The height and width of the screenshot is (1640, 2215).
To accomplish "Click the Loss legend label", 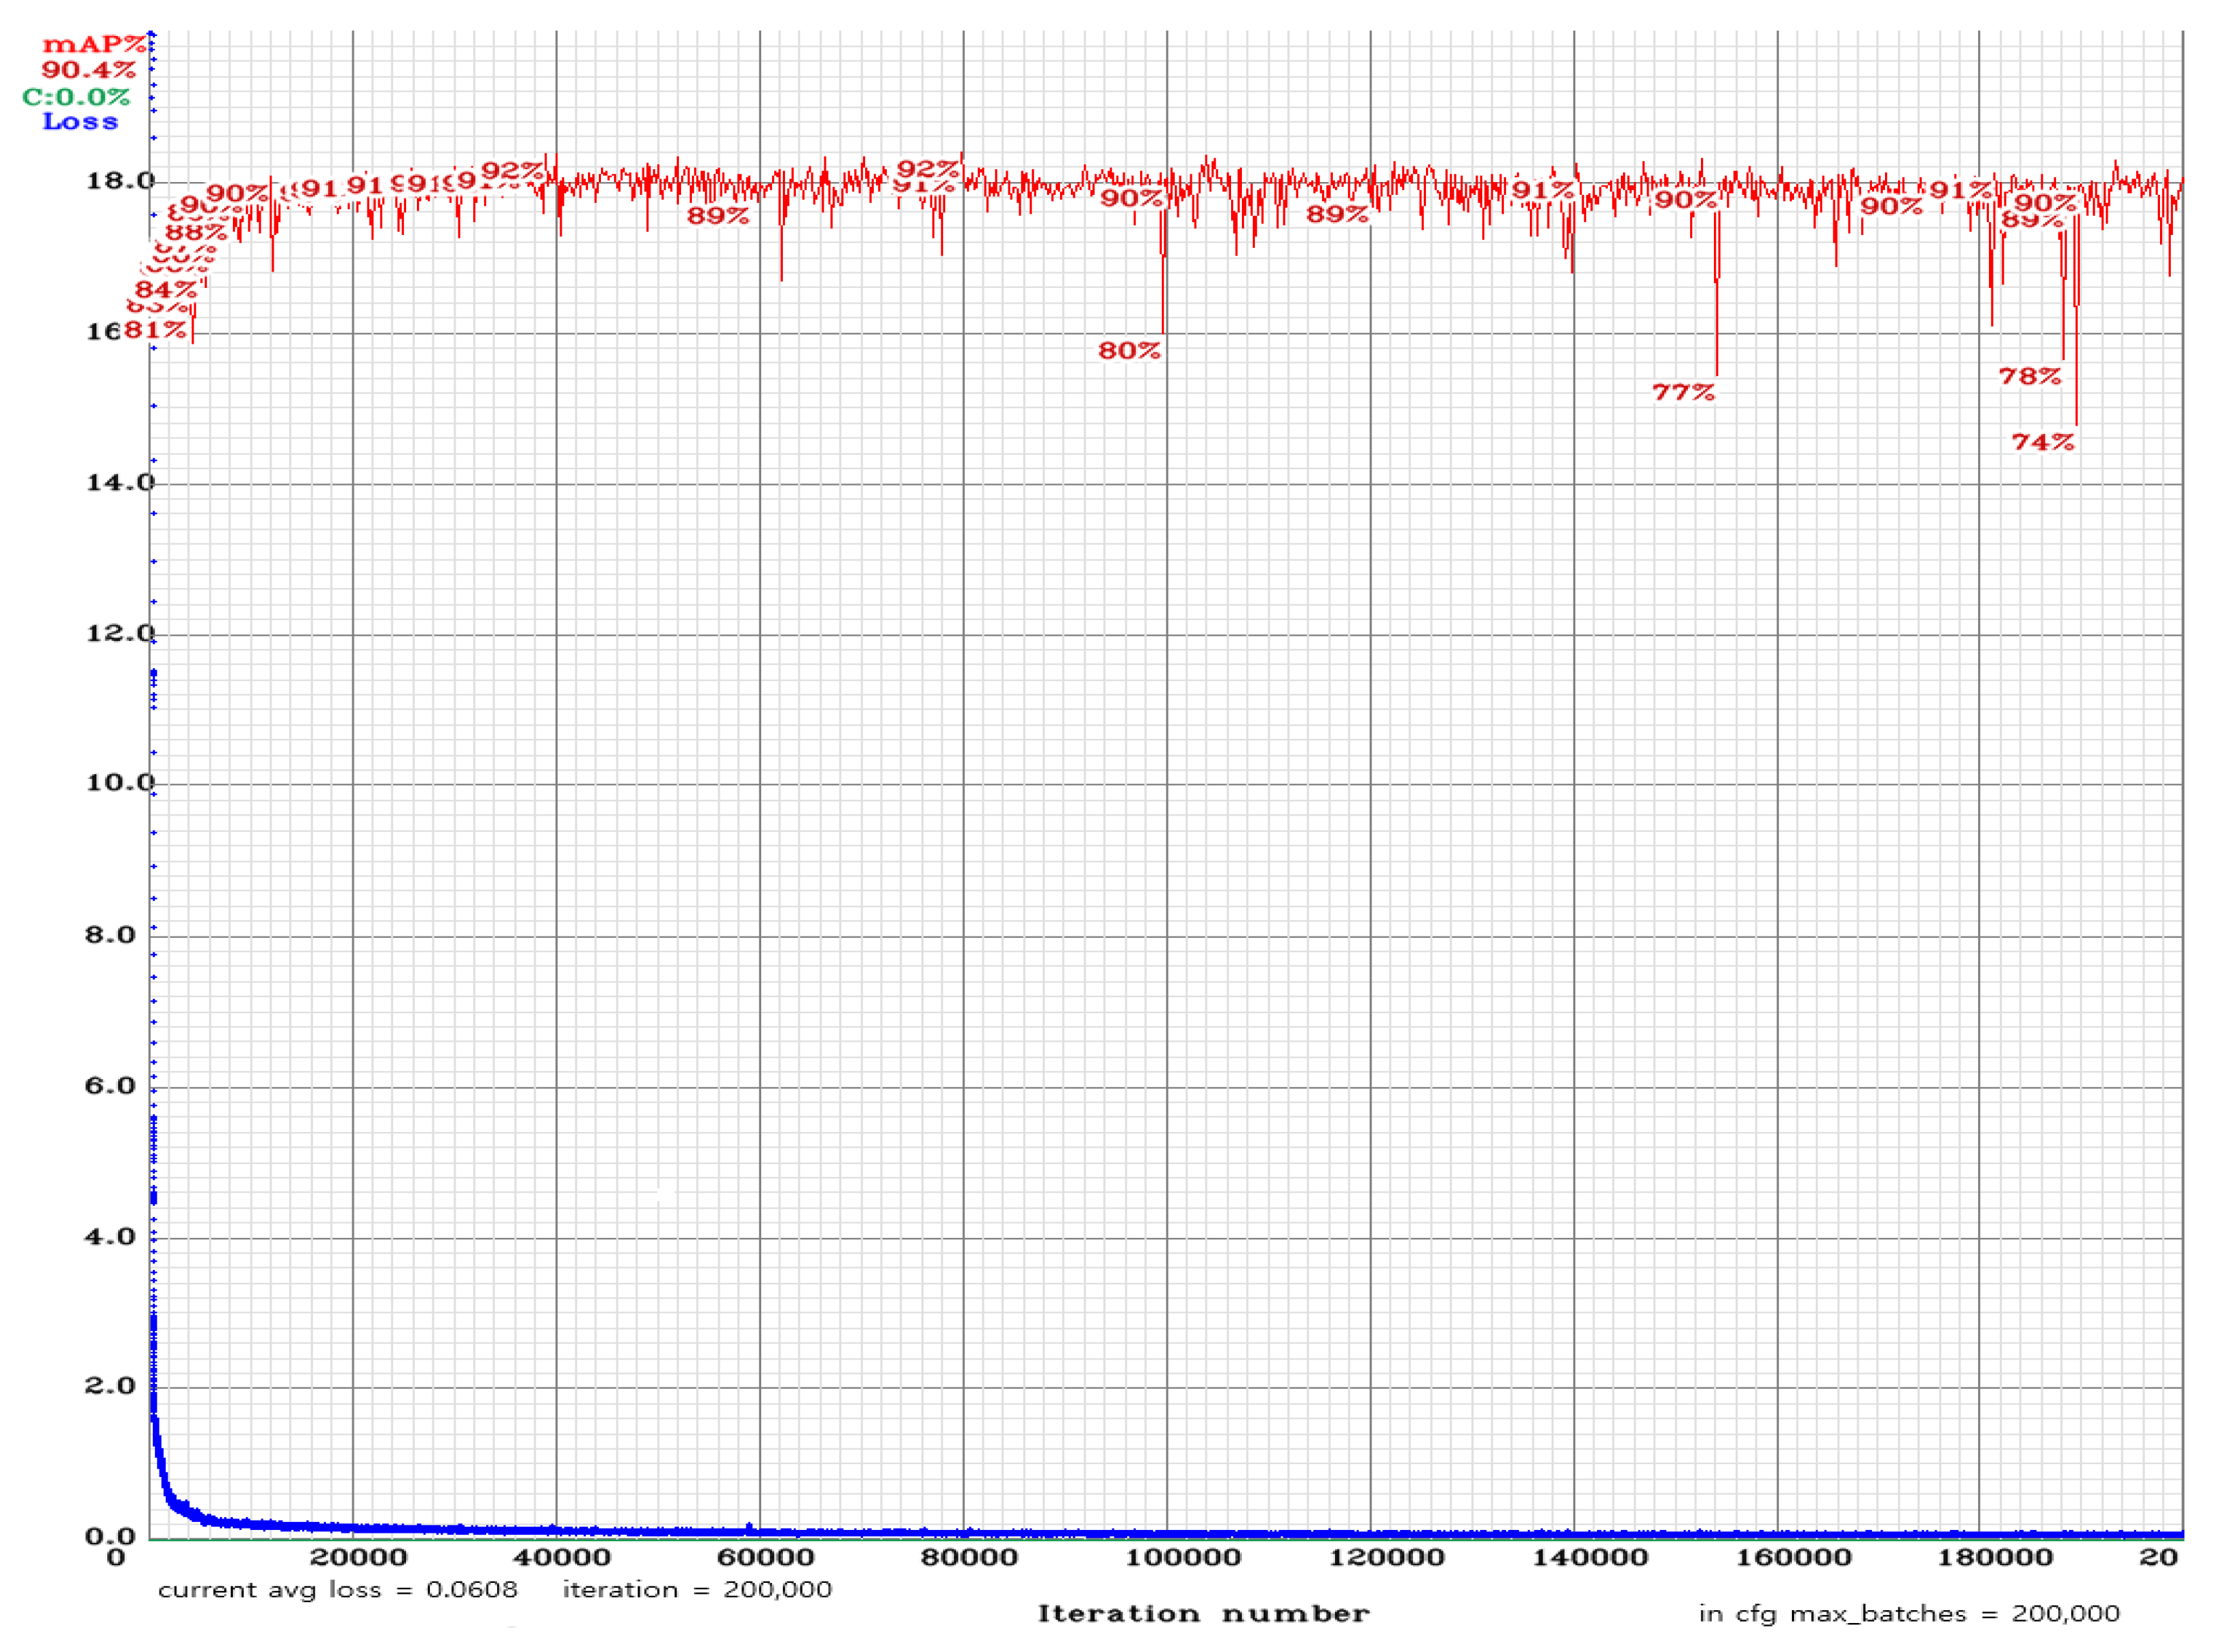I will click(81, 121).
